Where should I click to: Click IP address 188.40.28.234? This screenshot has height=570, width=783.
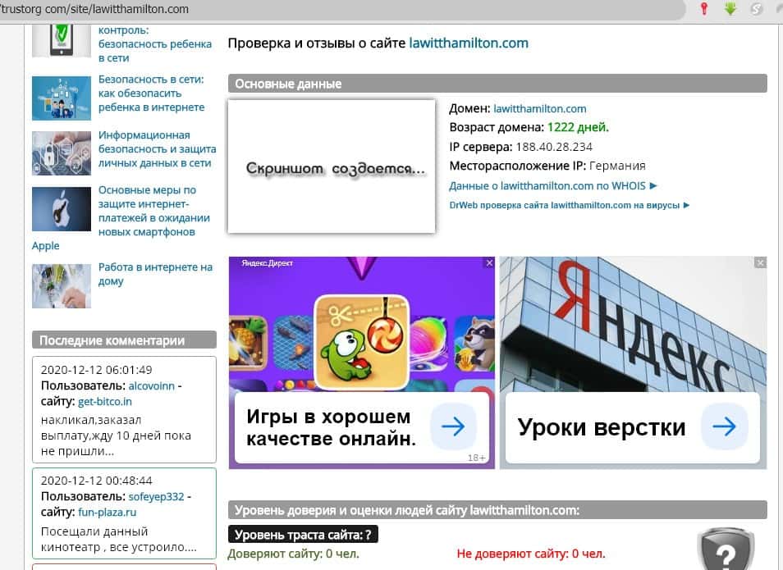554,148
